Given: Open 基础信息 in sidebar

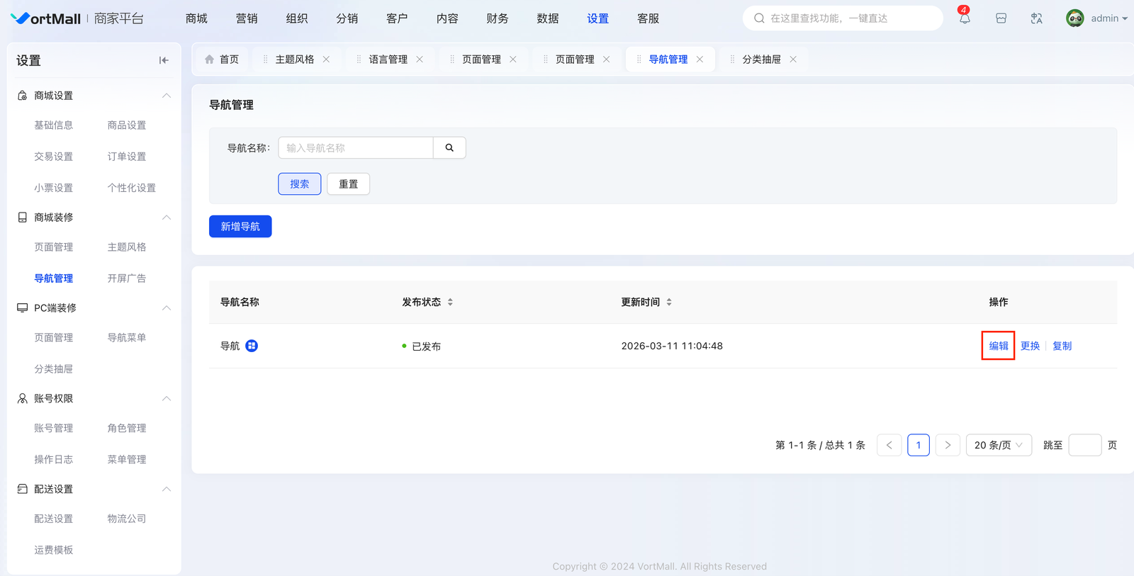Looking at the screenshot, I should [x=54, y=125].
